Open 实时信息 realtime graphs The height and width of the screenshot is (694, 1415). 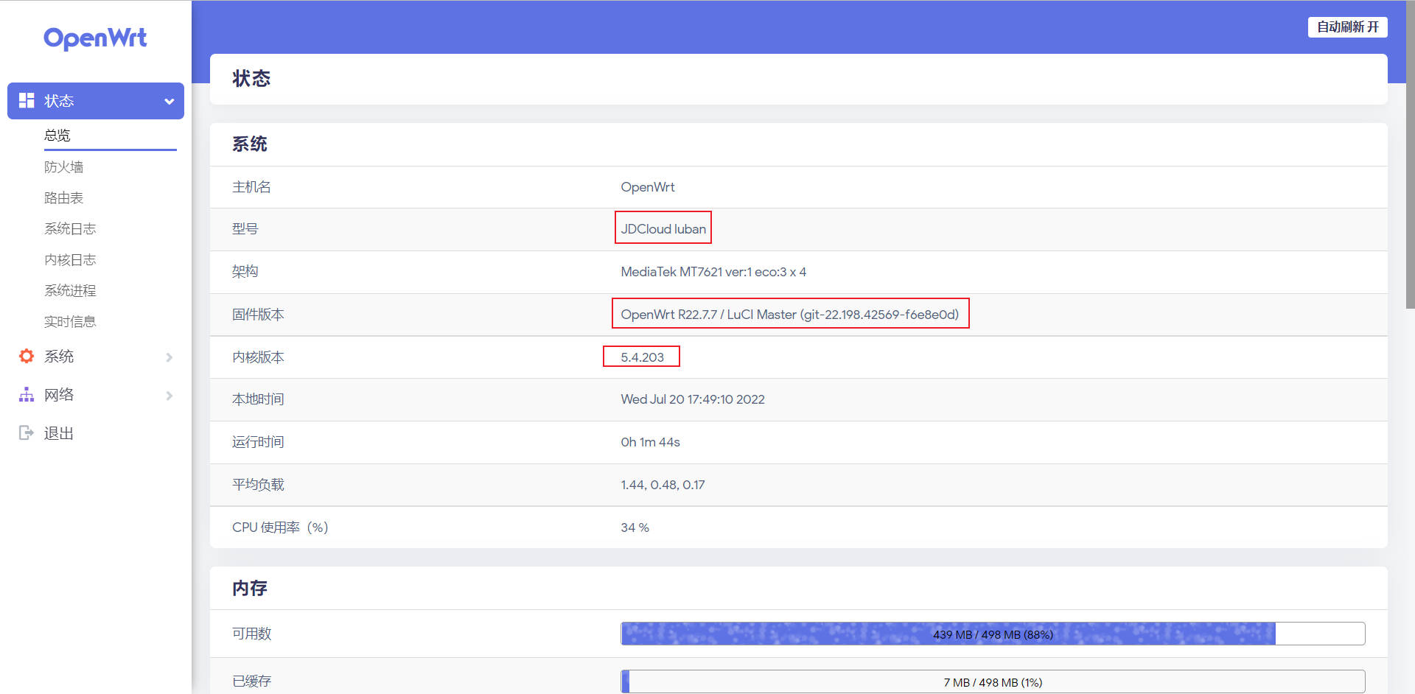pyautogui.click(x=70, y=322)
